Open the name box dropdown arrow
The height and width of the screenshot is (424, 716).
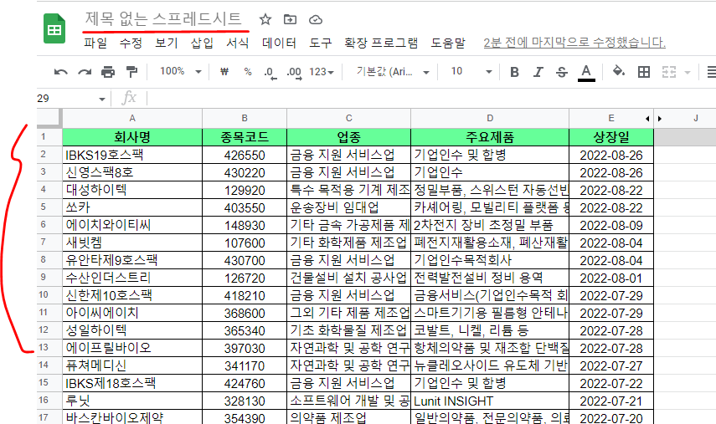(x=102, y=99)
